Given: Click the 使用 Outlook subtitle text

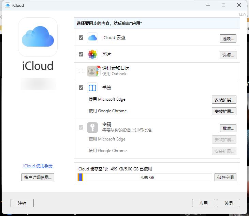Looking at the screenshot, I should coord(114,74).
